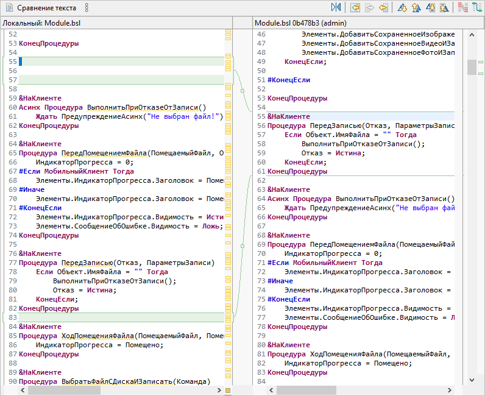Click the scroll-down arrow of the right pane
Screen dimensions: 485x396
472,379
